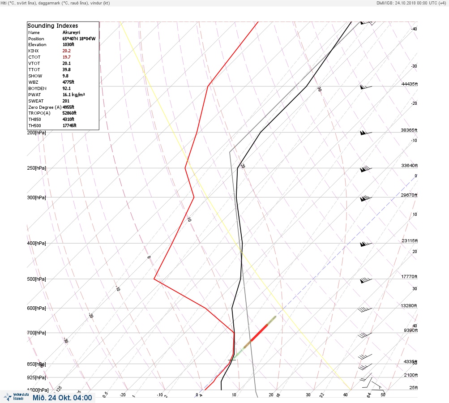Select the SHOW value 9.8
449x403 pixels.
(x=65, y=76)
